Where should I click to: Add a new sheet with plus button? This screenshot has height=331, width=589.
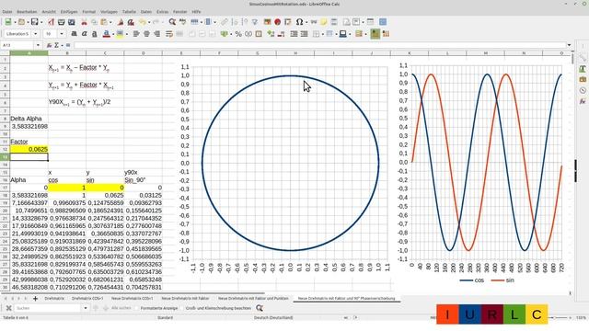[x=35, y=299]
